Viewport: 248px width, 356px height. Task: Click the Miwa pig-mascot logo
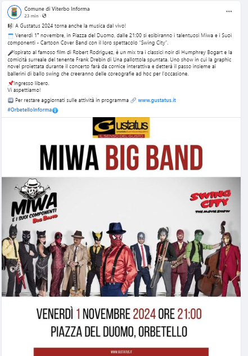[34, 201]
